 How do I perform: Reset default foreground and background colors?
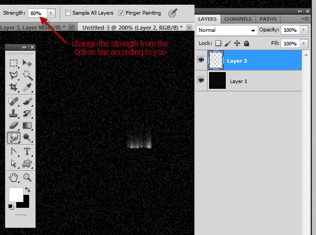coord(11,206)
